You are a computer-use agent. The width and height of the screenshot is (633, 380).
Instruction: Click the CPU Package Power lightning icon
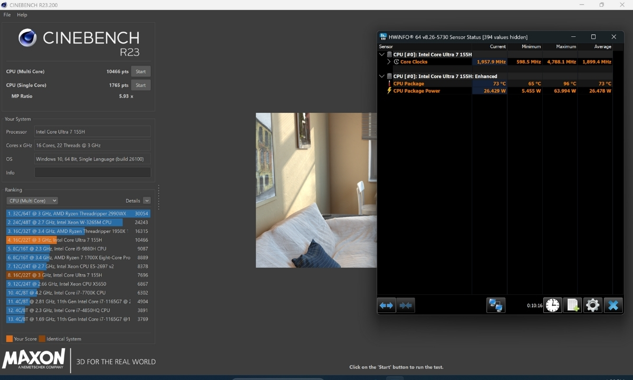coord(389,91)
